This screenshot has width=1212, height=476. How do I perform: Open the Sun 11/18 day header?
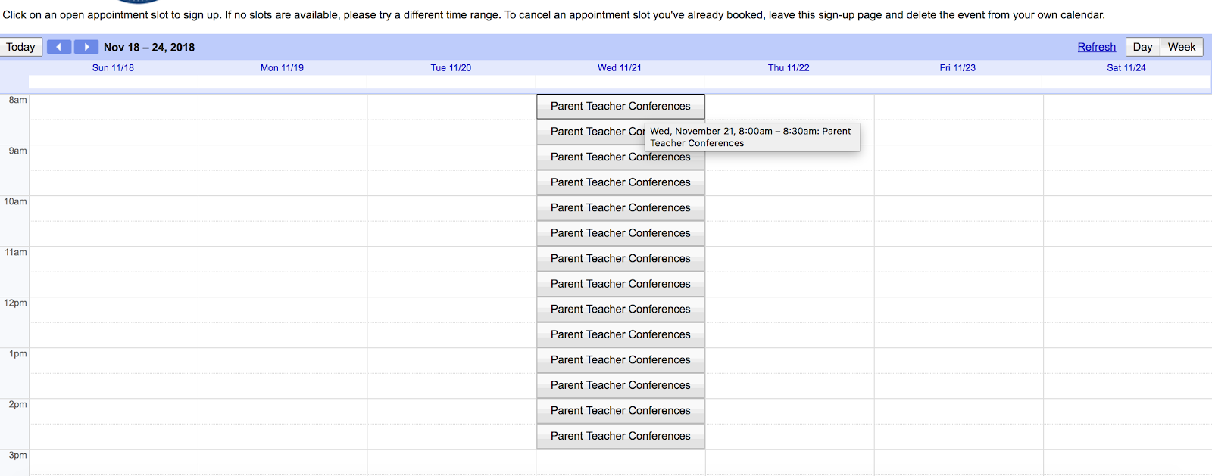(x=113, y=67)
